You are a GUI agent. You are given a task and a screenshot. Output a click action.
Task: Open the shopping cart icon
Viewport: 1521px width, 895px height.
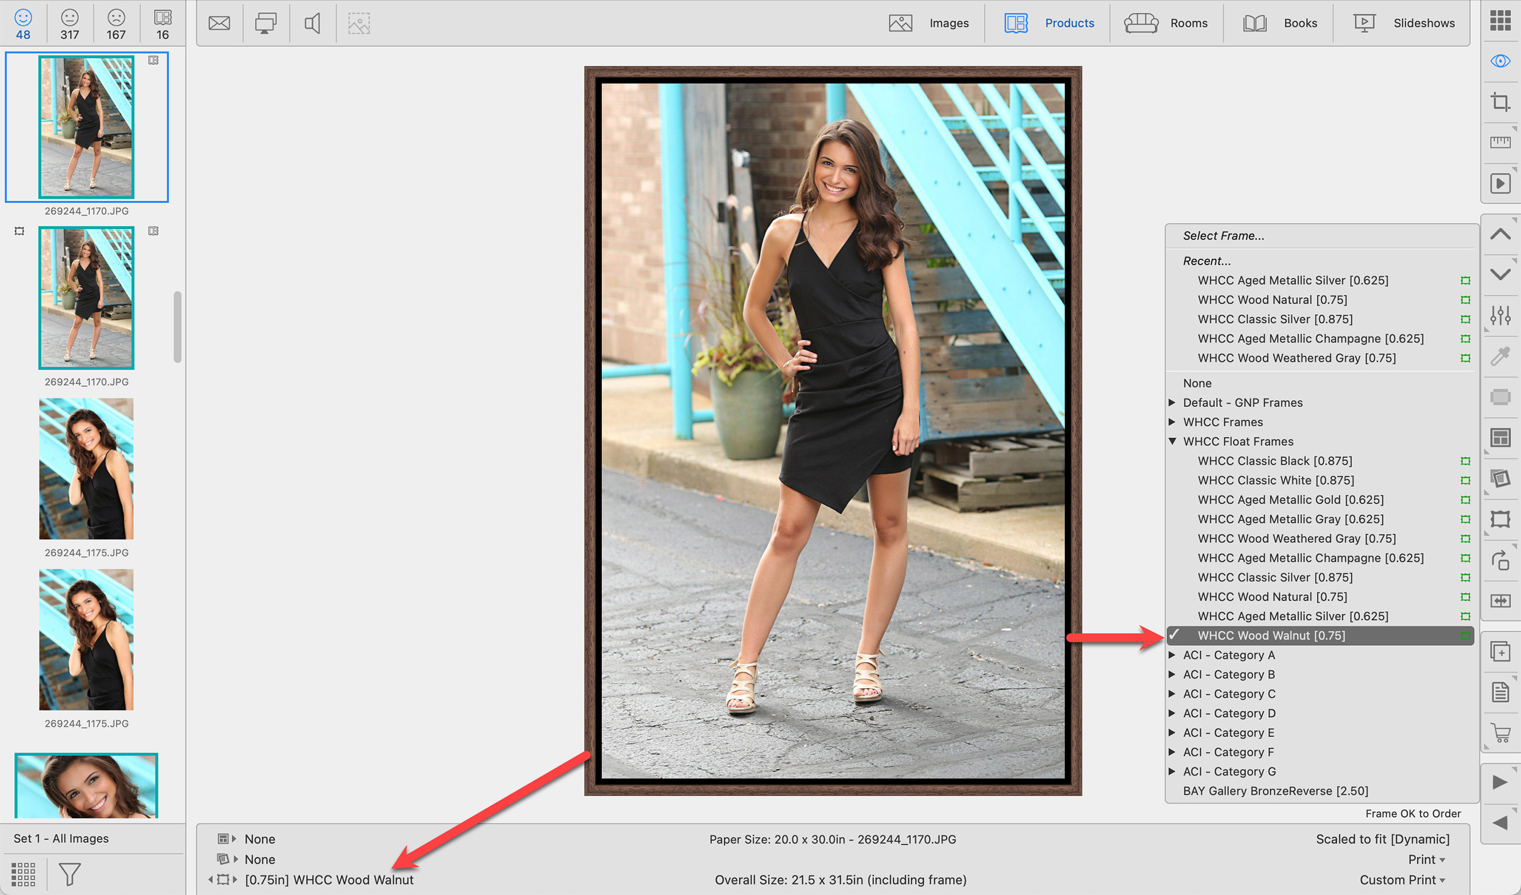tap(1500, 732)
